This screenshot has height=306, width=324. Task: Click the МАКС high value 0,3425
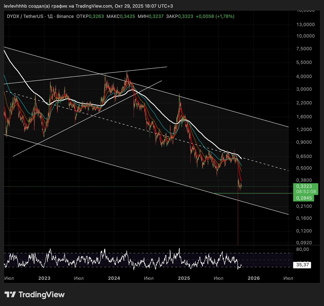tap(127, 16)
